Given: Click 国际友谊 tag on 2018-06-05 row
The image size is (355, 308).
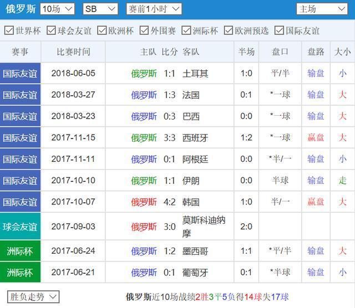Looking at the screenshot, I should [20, 74].
